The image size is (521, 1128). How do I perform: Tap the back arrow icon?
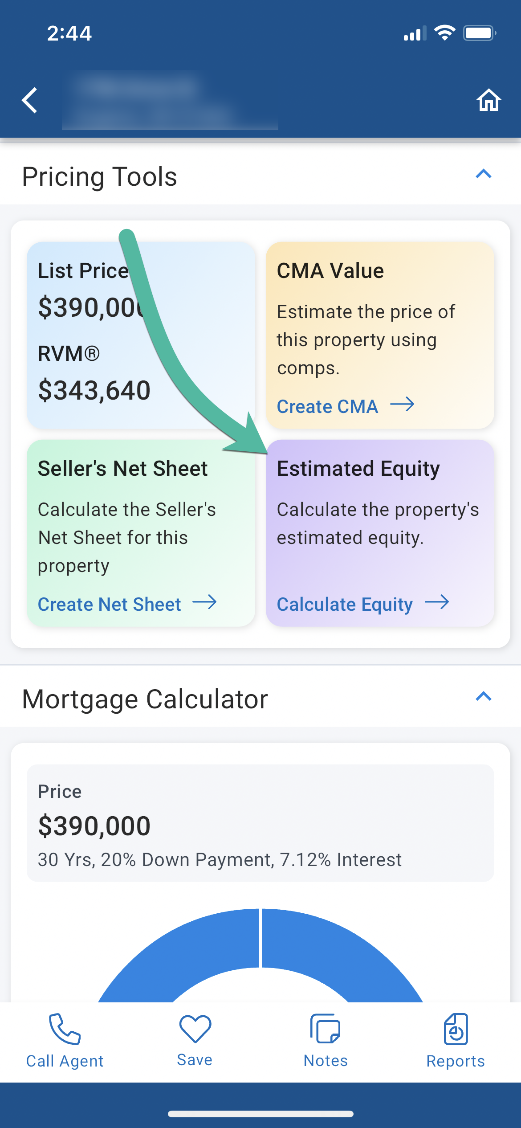click(x=30, y=100)
